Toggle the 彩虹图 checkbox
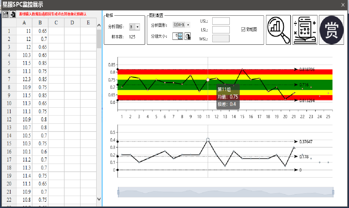This screenshot has width=349, height=208. pyautogui.click(x=243, y=29)
